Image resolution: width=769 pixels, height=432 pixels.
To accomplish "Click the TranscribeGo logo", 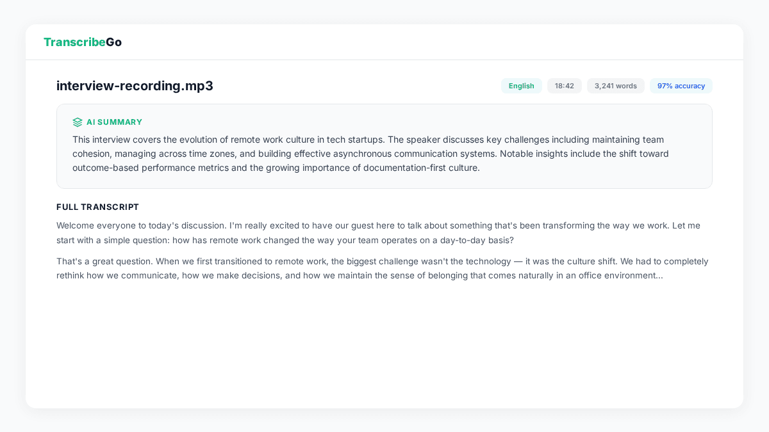I will click(x=83, y=42).
